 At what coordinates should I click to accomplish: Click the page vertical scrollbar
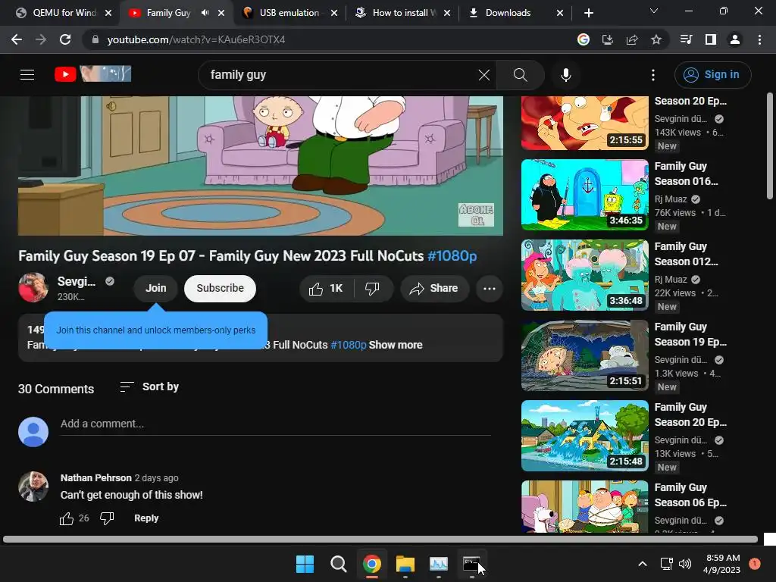770,146
